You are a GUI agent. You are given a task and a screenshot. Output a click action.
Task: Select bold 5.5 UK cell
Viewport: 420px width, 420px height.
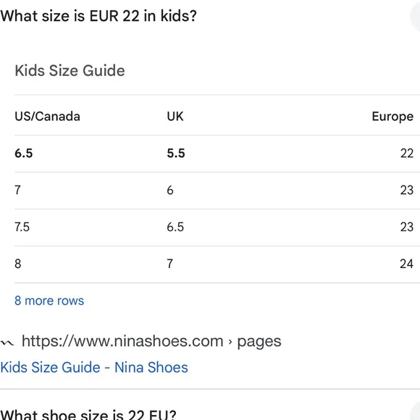coord(176,154)
